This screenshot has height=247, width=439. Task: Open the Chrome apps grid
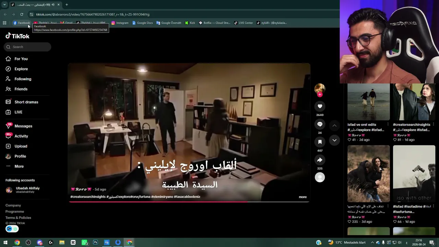[x=4, y=23]
